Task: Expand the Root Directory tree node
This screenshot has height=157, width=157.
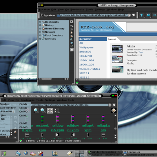Action: click(40, 35)
